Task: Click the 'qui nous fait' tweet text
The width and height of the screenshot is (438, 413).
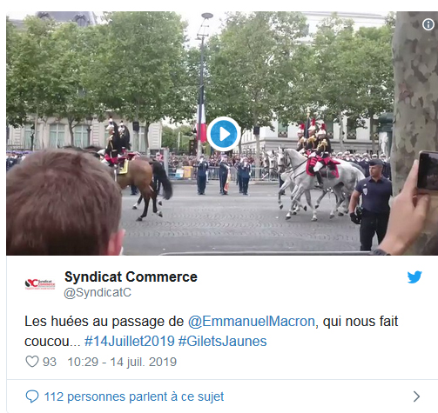Action: (361, 322)
